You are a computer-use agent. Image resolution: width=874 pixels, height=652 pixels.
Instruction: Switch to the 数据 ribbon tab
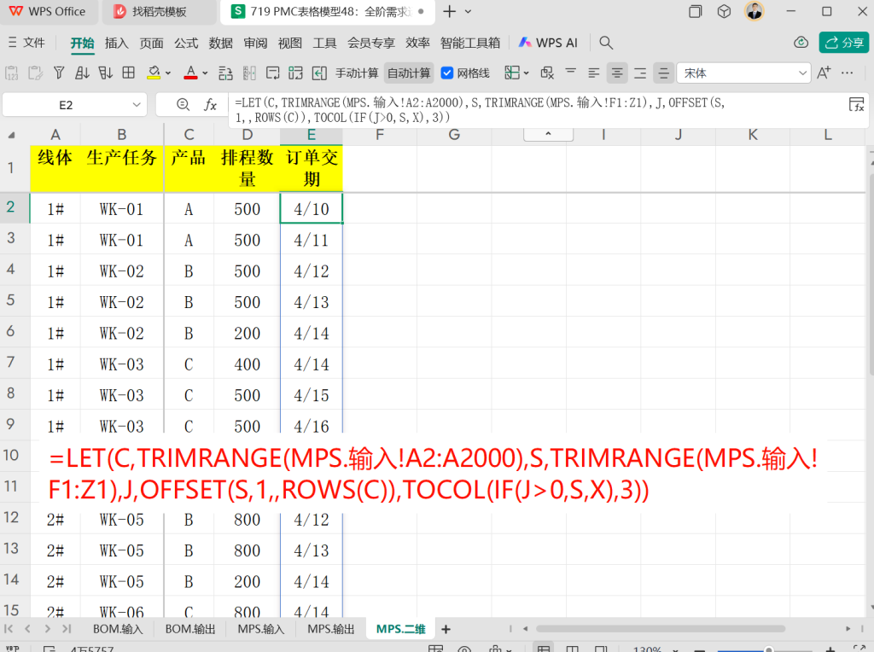[x=221, y=43]
